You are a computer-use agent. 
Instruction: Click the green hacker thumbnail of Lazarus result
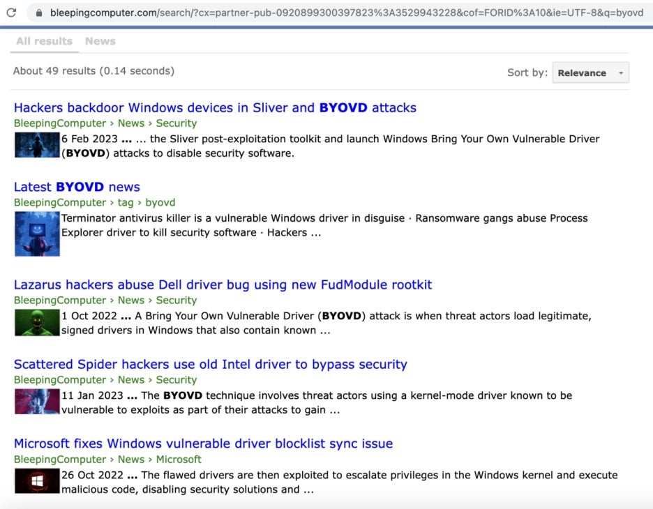37,322
